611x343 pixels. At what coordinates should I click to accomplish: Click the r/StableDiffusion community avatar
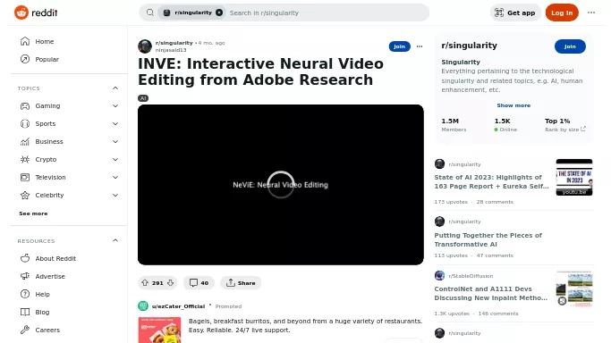pyautogui.click(x=439, y=276)
